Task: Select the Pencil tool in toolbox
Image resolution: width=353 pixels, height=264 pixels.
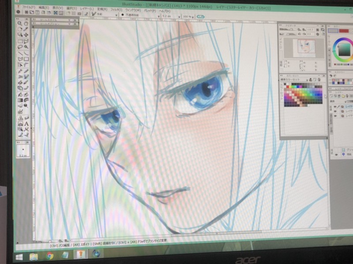Action: (26, 71)
